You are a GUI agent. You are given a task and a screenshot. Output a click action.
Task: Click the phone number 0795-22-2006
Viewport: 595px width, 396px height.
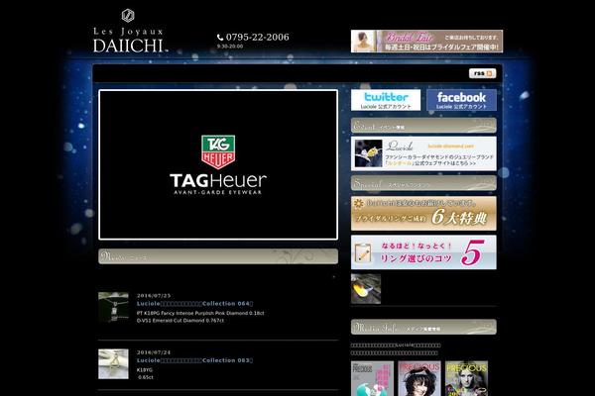(x=257, y=37)
